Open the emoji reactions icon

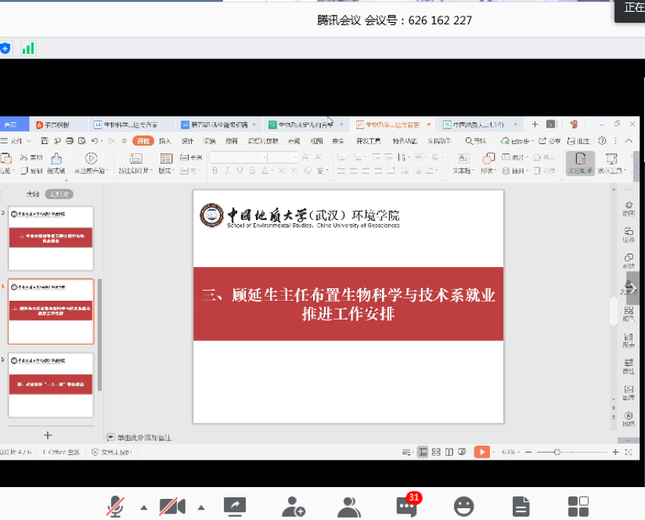464,507
